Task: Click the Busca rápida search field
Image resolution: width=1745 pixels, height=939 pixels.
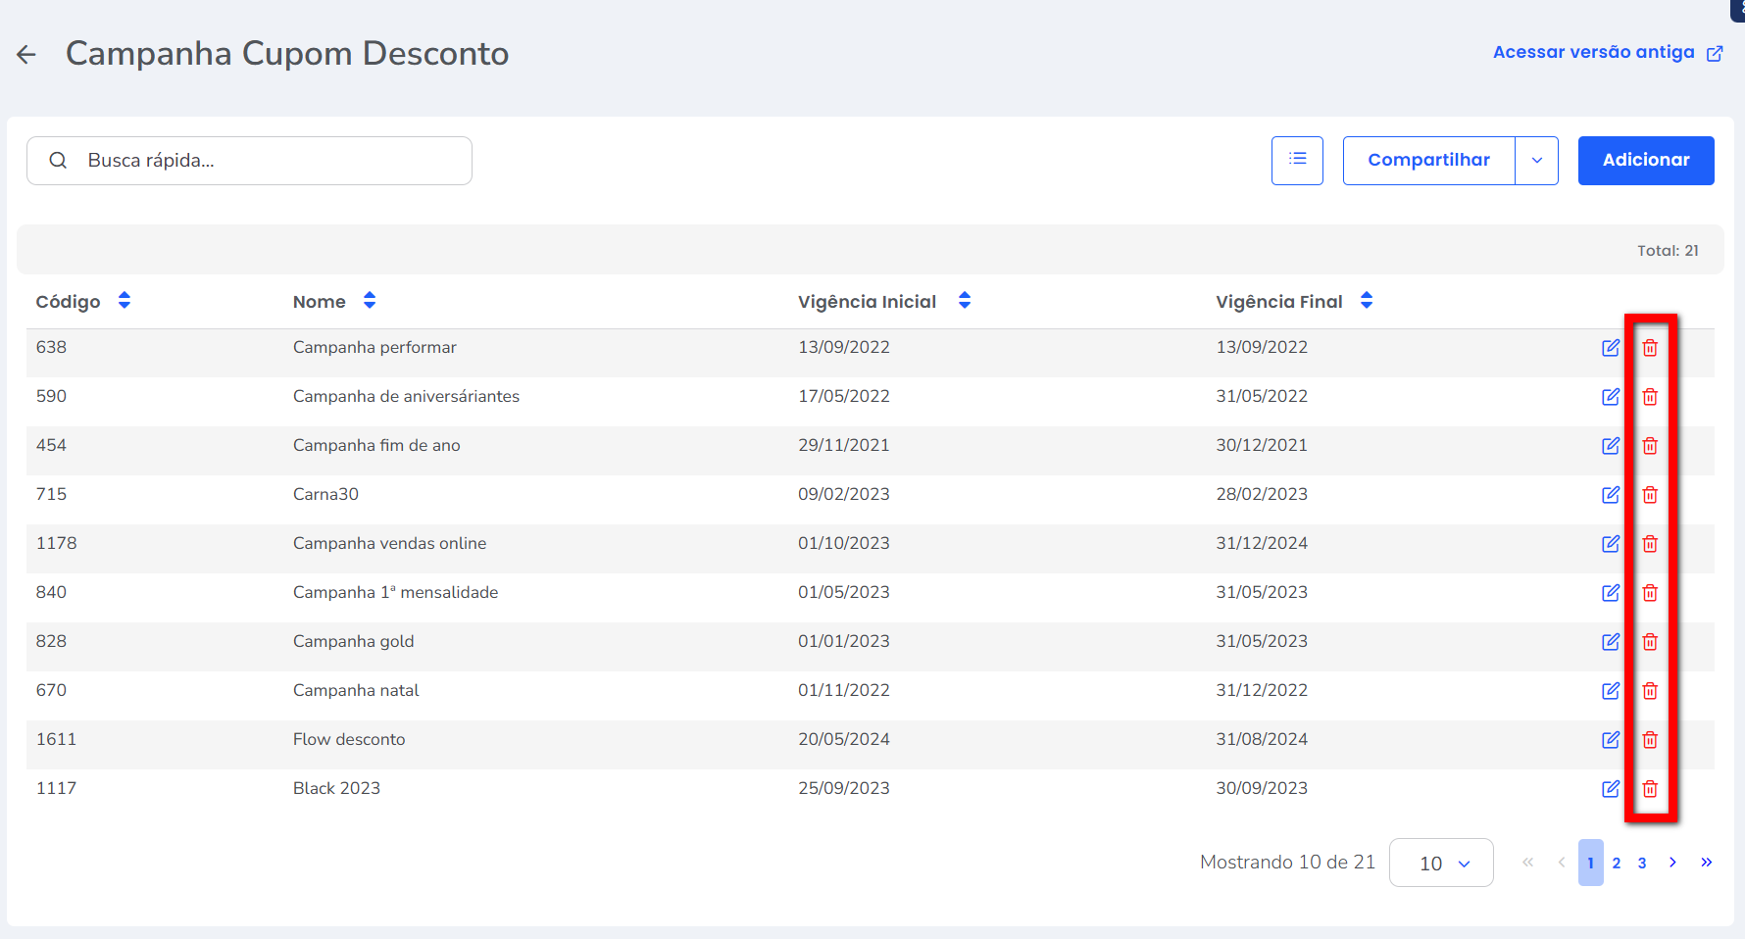Action: tap(249, 161)
